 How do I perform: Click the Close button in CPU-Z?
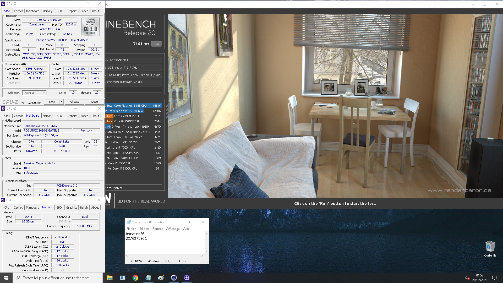pos(94,102)
